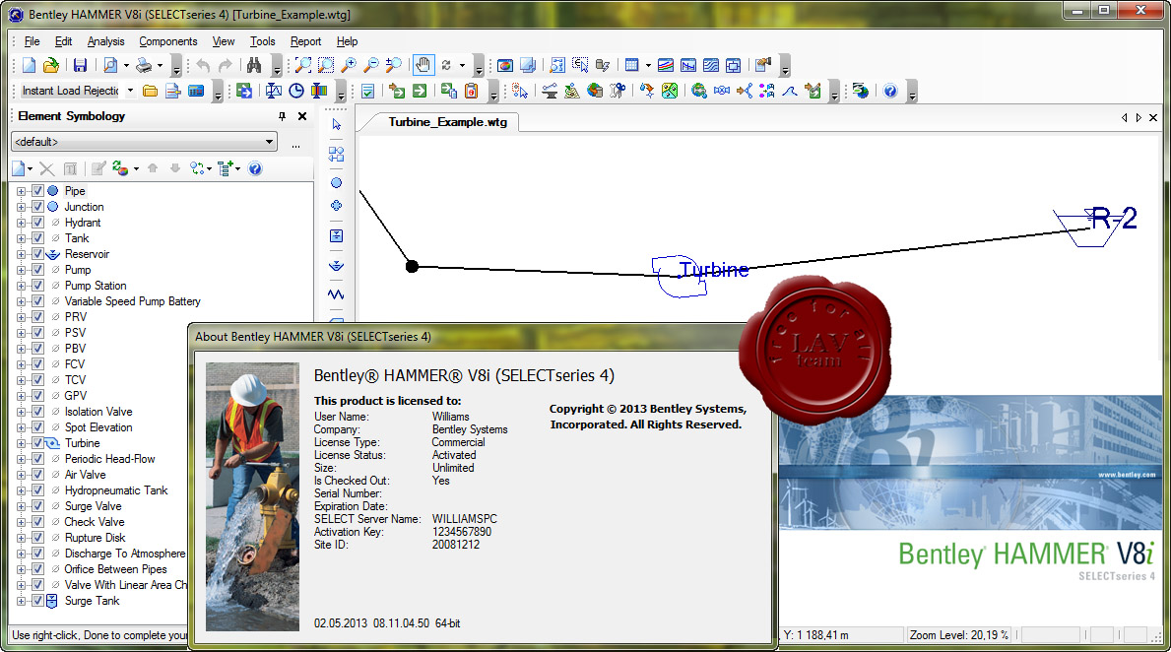Viewport: 1171px width, 652px height.
Task: Close the Element Symbology panel
Action: [x=302, y=116]
